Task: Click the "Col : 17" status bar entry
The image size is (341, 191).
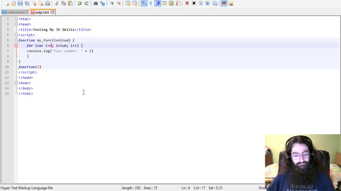Action: click(x=200, y=188)
